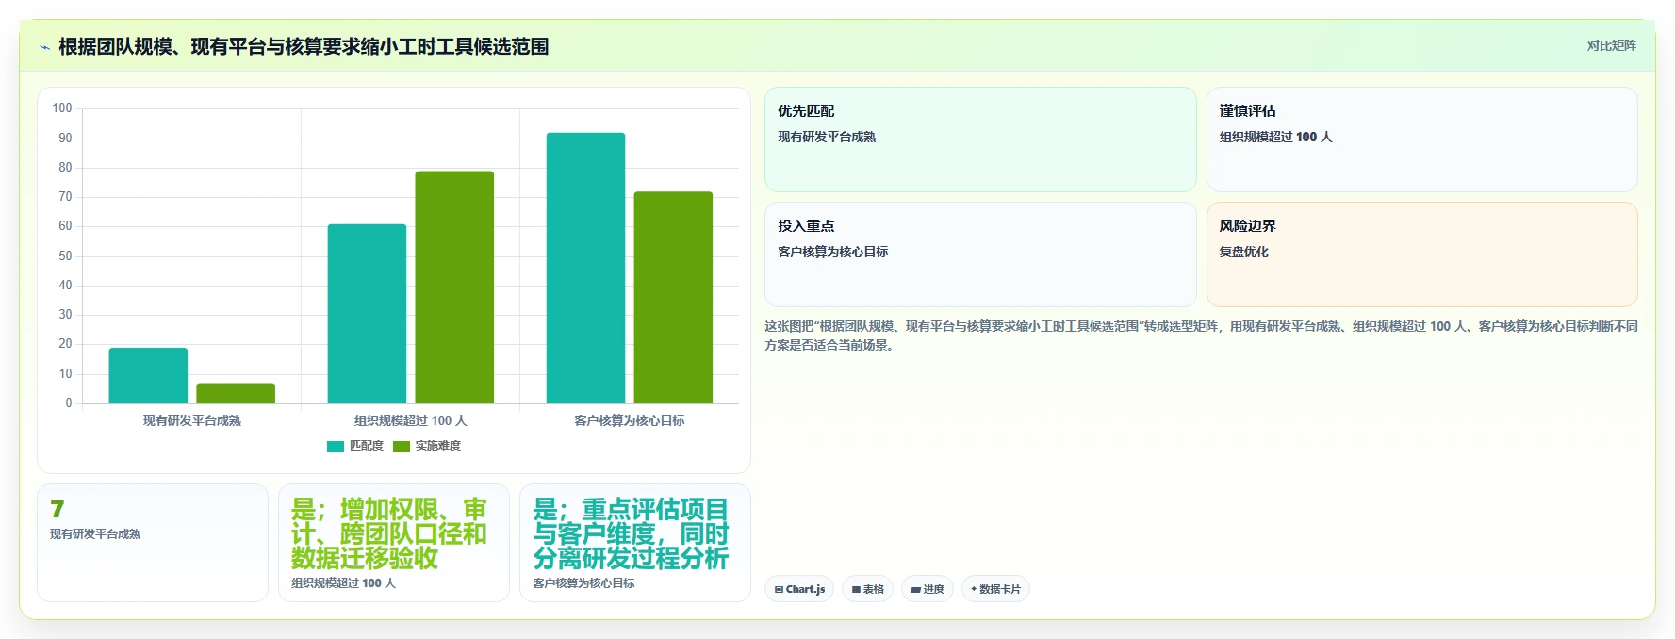Click the Chart.js tag

(x=799, y=589)
